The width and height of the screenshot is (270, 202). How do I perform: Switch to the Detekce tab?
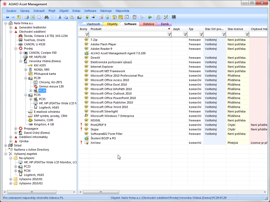coord(149,24)
